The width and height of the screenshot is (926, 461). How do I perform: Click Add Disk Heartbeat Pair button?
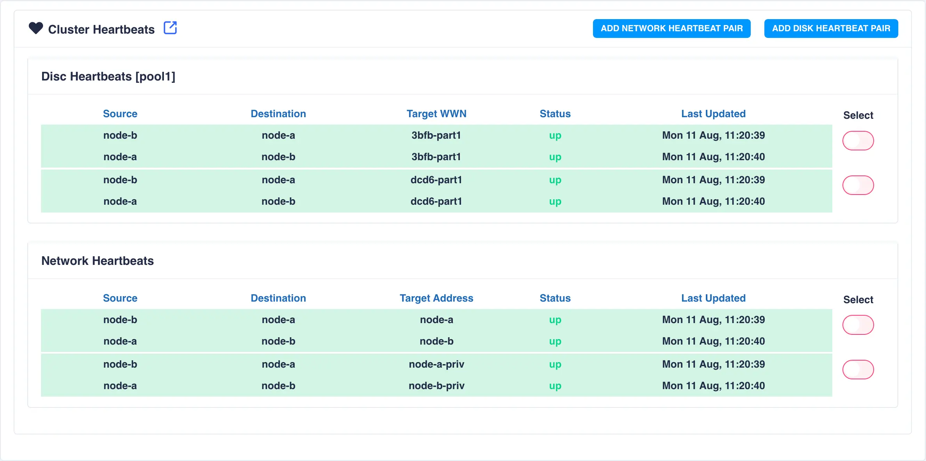point(831,29)
